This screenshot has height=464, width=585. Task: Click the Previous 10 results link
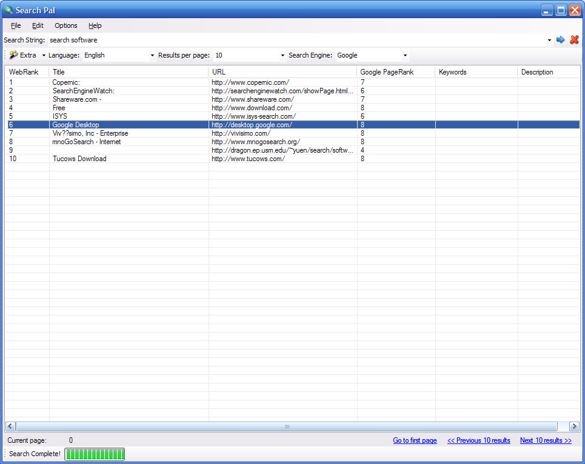(x=479, y=440)
